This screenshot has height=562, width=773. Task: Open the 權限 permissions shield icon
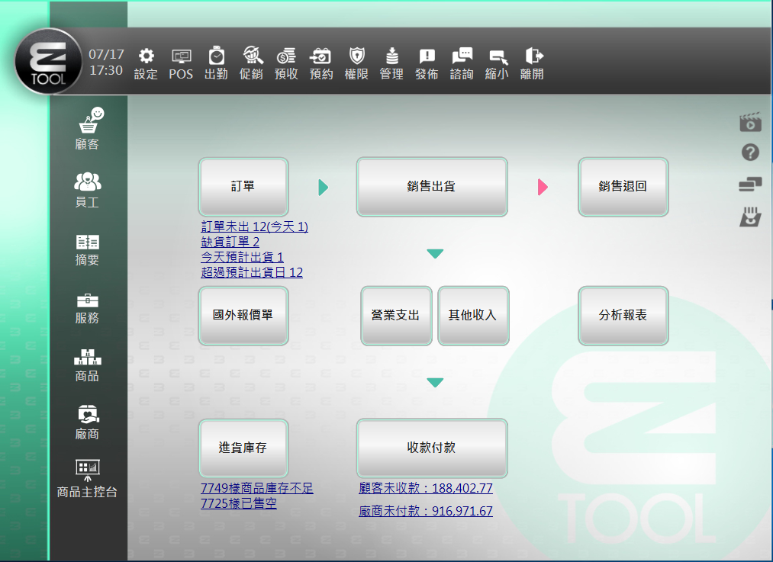pos(356,63)
